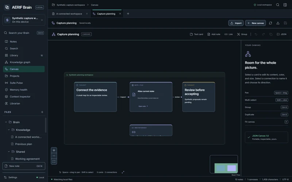Click the refresh canvas icon
292x182 pixels.
[270, 23]
